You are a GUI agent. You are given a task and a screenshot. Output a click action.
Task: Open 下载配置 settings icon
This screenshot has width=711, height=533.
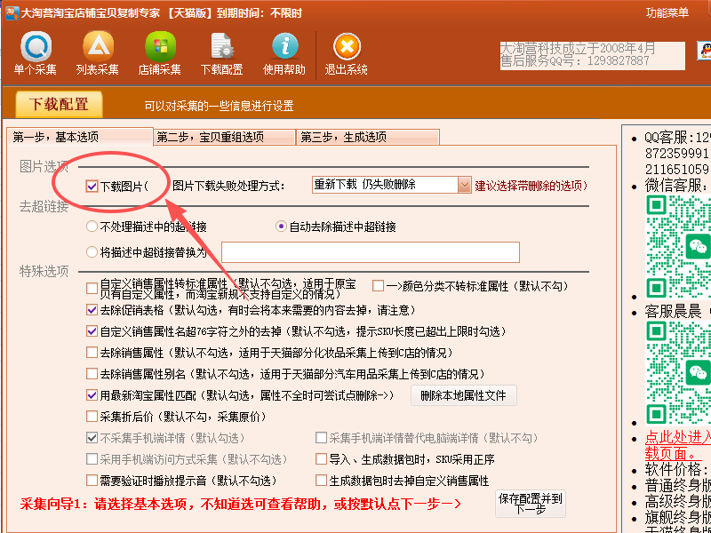(222, 47)
